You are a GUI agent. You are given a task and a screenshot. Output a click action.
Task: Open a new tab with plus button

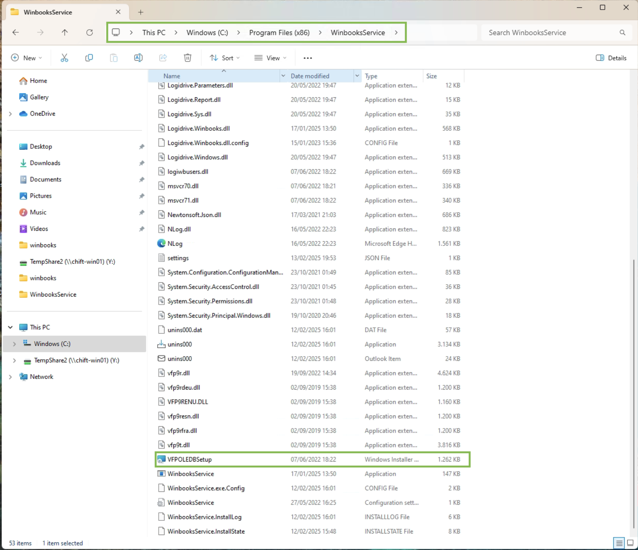pos(141,12)
